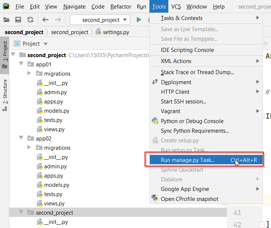Open the Window menu

[x=196, y=7]
